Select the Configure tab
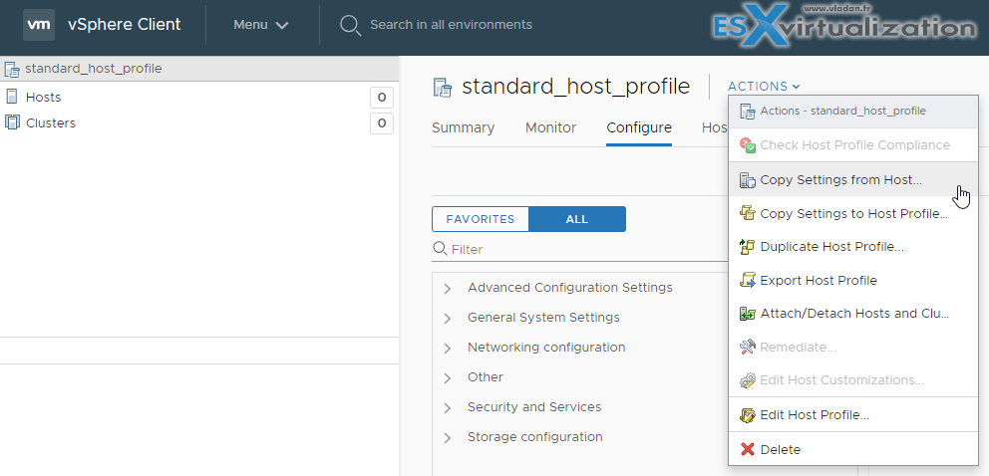The image size is (989, 476). [639, 127]
